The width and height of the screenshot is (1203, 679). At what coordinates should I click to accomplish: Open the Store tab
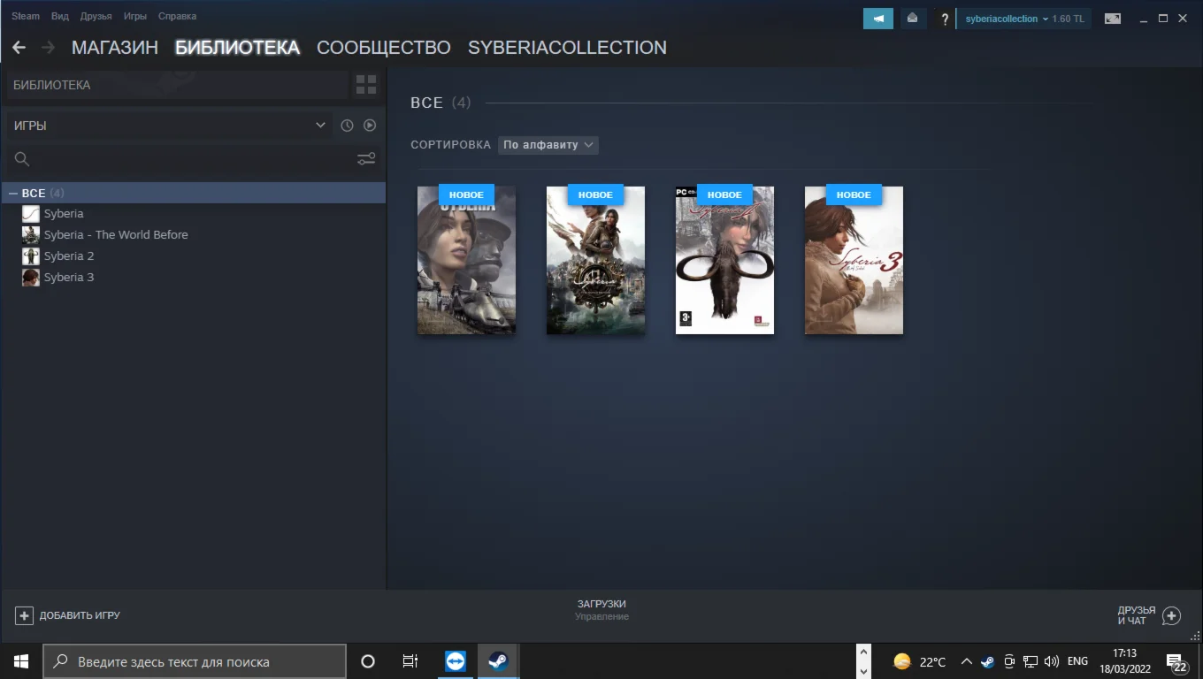pyautogui.click(x=114, y=48)
